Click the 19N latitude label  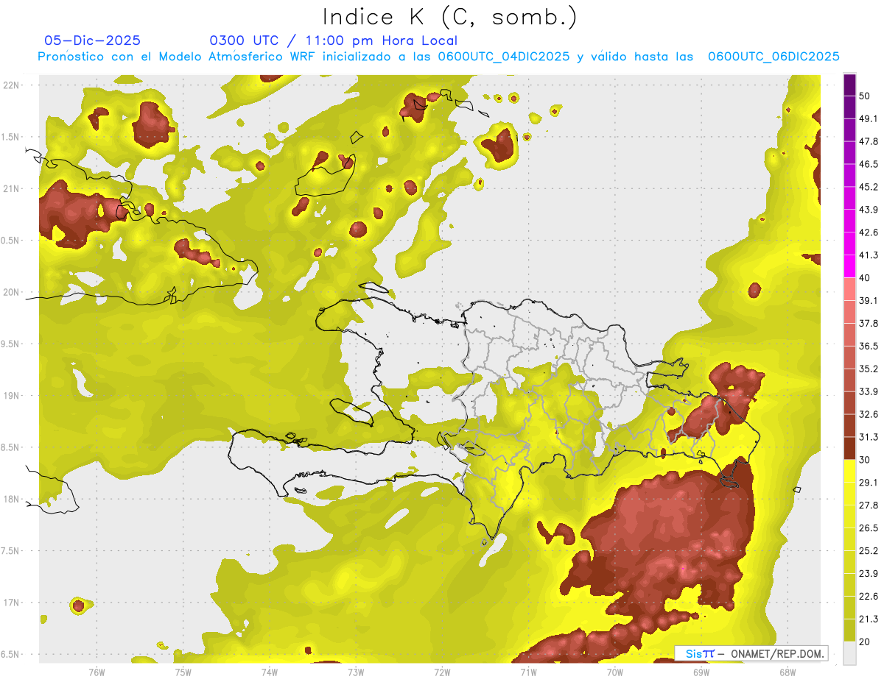[11, 396]
